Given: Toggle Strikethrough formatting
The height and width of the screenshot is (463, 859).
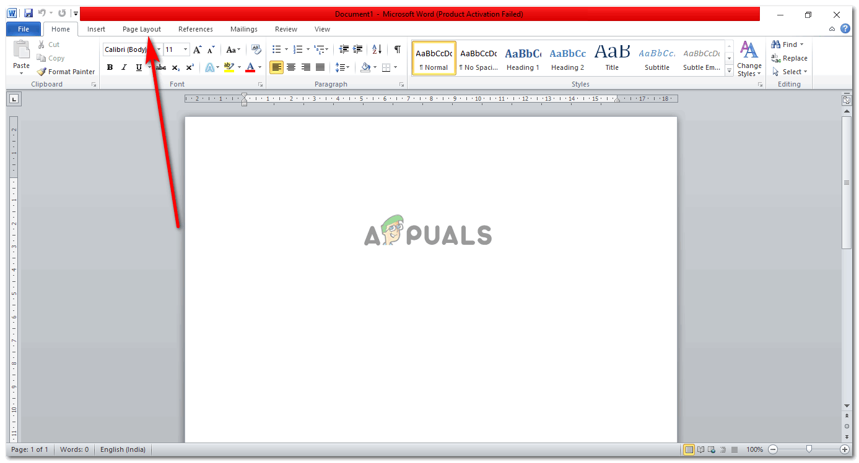Looking at the screenshot, I should (162, 67).
